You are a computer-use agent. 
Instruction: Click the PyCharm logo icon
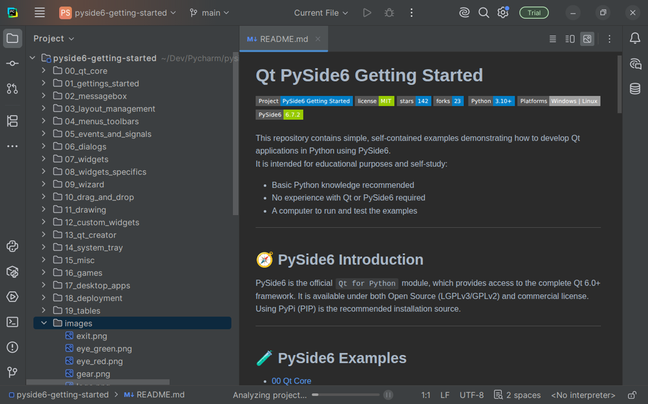12,13
